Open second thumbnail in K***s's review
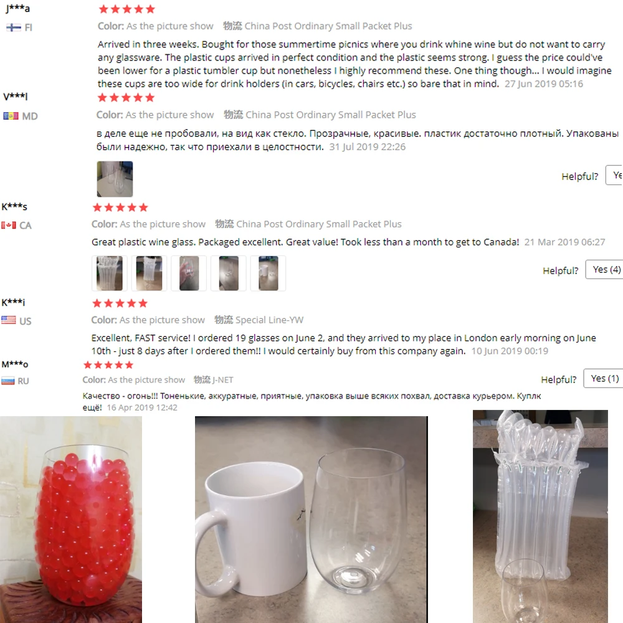The image size is (623, 623). pos(149,273)
